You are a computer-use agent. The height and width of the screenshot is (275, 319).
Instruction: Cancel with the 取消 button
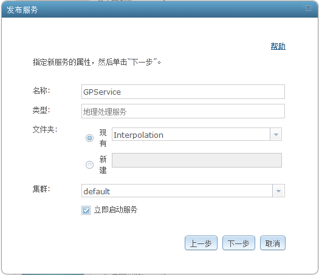click(273, 243)
